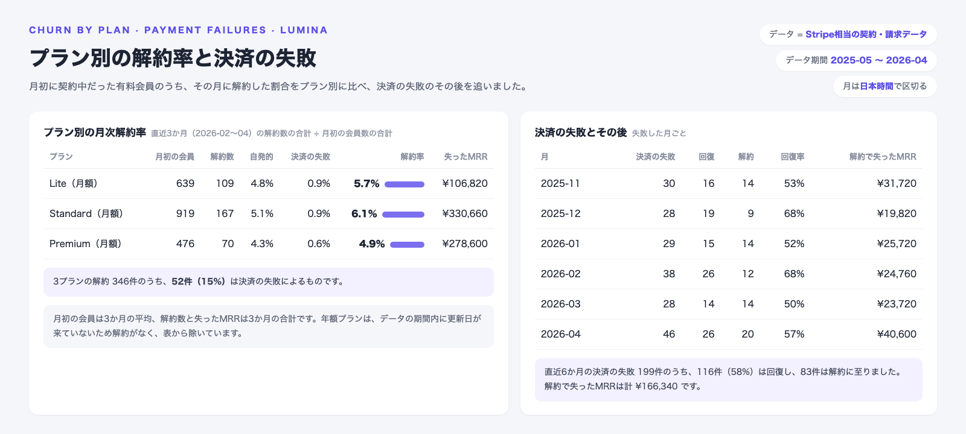Click the Lite lost MRR value ¥106,820
Image resolution: width=966 pixels, height=434 pixels.
click(465, 184)
